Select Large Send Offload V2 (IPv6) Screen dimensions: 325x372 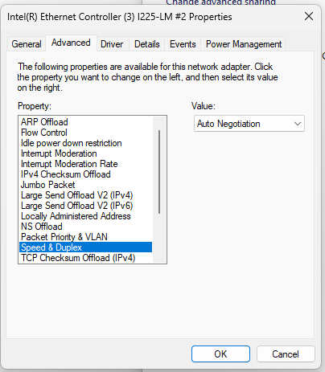pyautogui.click(x=86, y=206)
